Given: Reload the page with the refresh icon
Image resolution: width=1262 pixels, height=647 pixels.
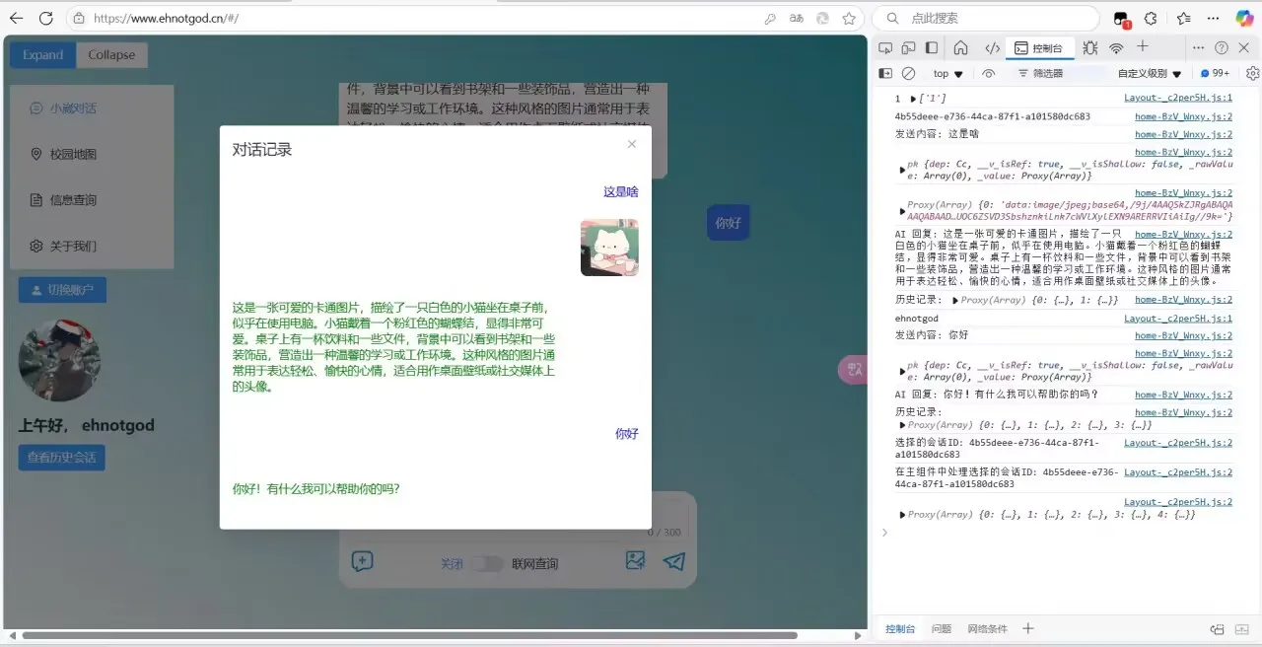Looking at the screenshot, I should pyautogui.click(x=45, y=18).
